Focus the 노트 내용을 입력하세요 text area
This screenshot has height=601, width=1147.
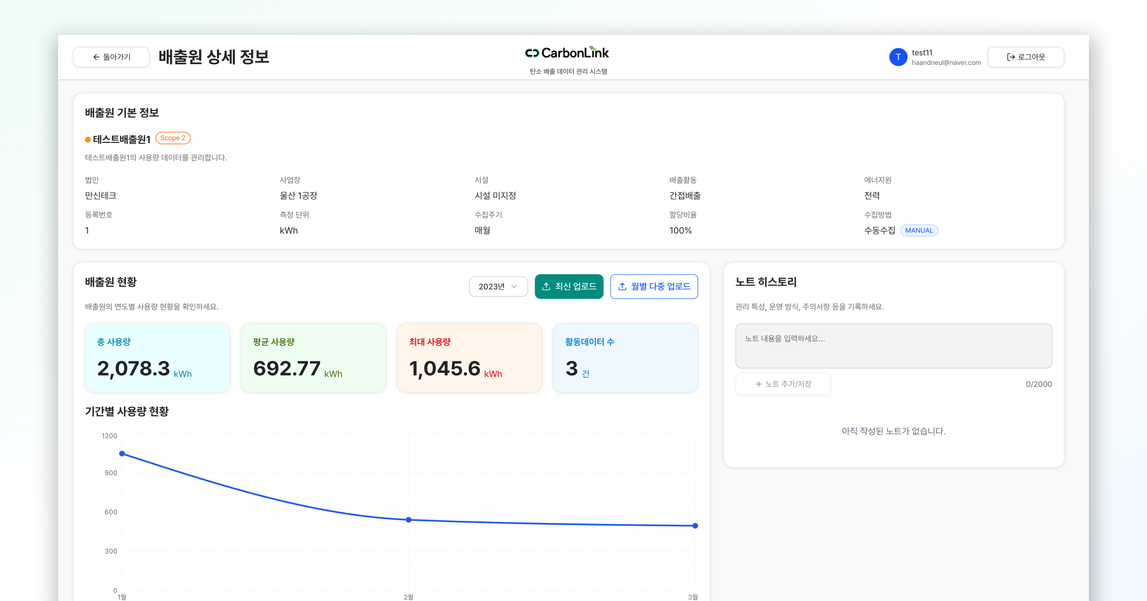click(894, 346)
